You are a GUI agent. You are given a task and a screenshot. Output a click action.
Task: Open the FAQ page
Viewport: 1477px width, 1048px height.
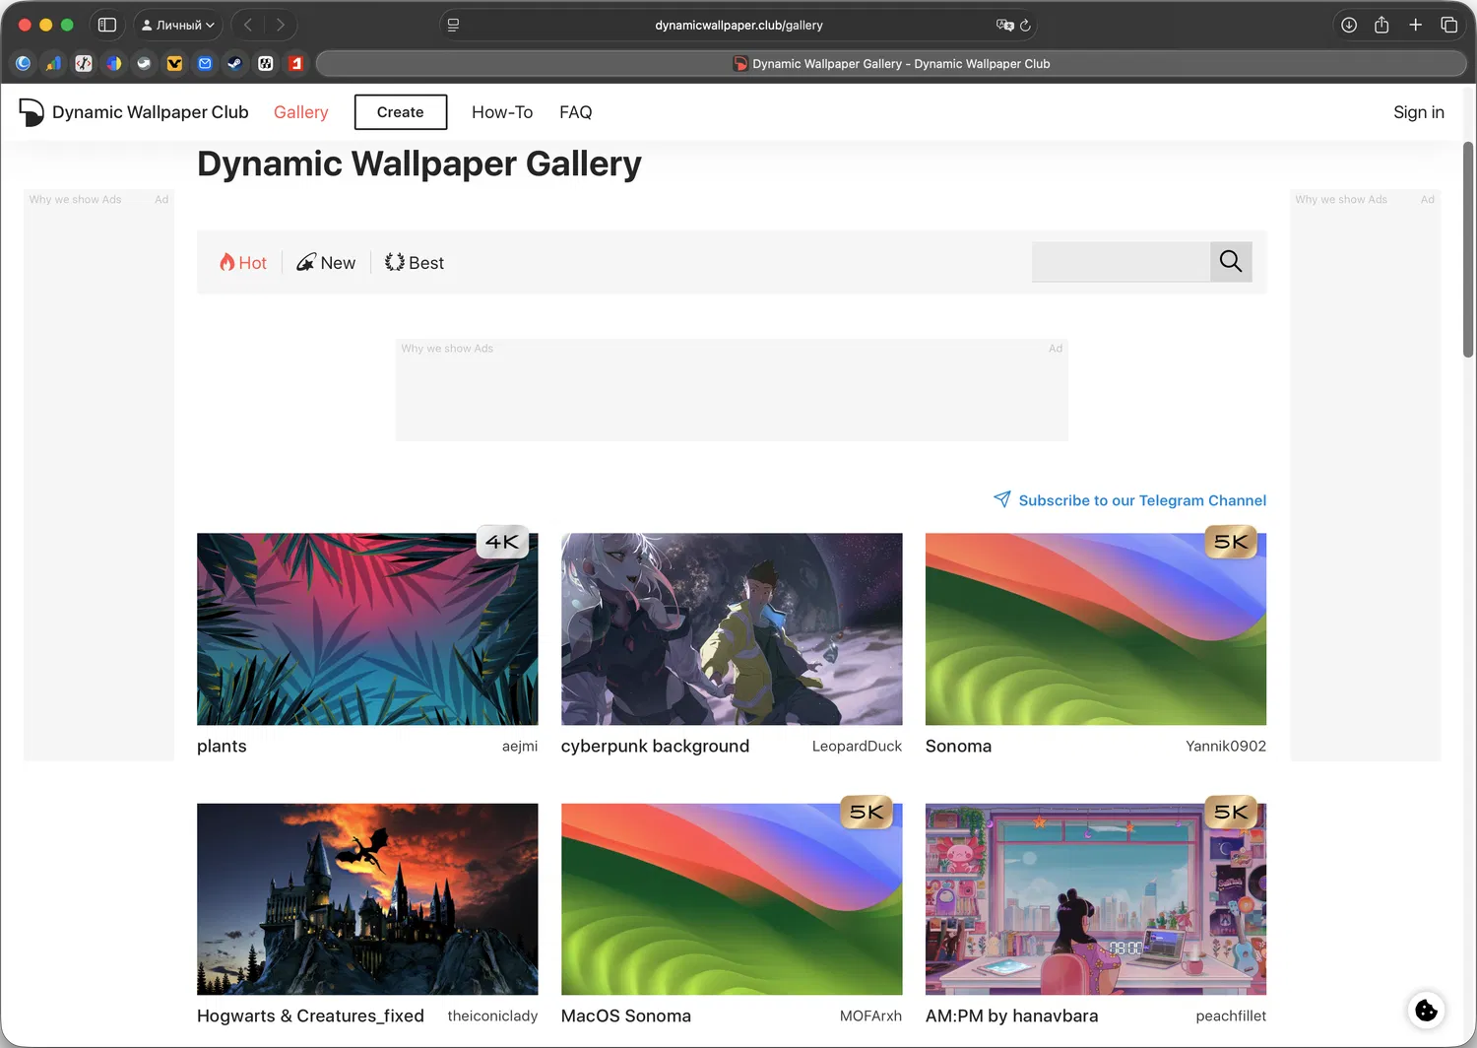tap(576, 112)
